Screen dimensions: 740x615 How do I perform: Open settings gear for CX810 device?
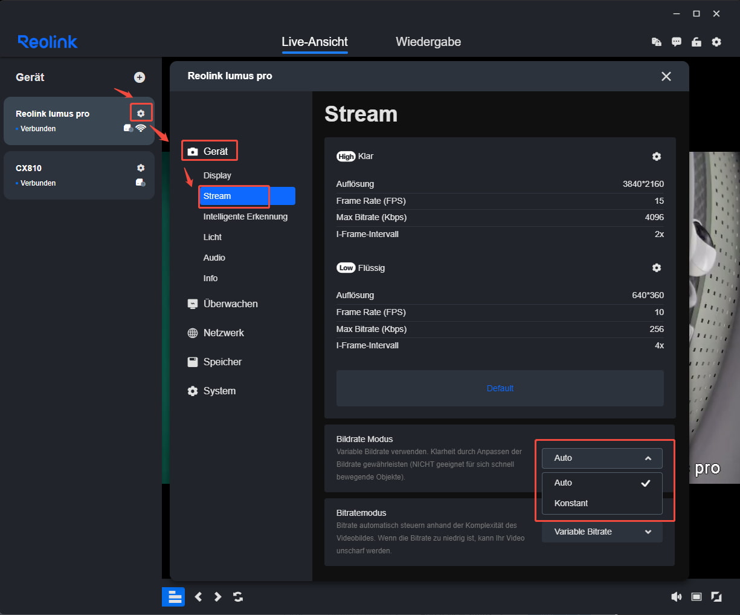[141, 168]
